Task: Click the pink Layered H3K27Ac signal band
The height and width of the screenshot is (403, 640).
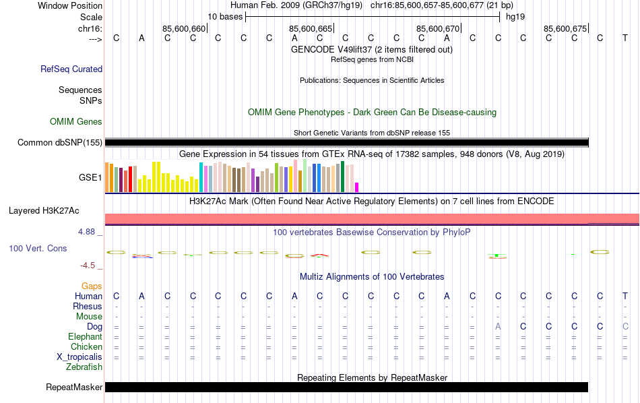Action: click(372, 219)
